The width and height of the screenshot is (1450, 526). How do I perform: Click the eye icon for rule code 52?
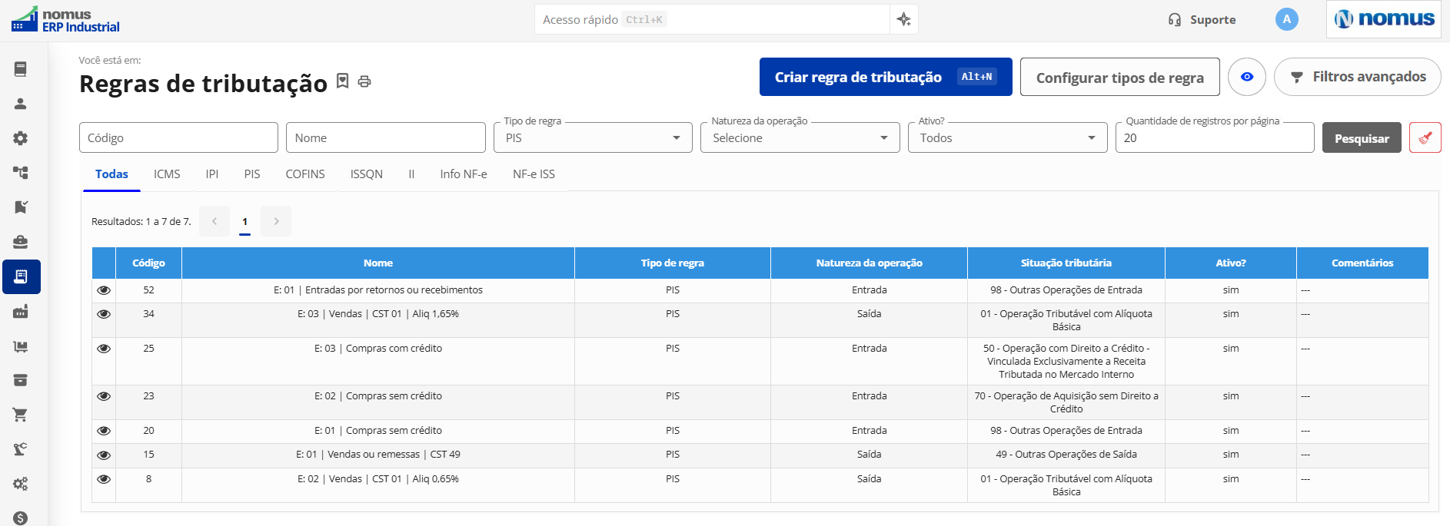click(x=104, y=290)
